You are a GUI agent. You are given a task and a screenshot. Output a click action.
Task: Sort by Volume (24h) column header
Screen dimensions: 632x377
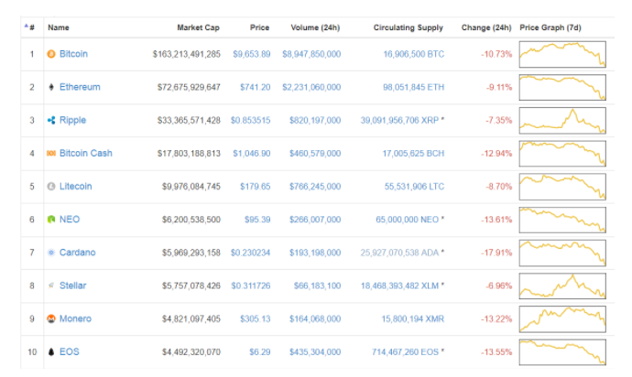tap(314, 28)
